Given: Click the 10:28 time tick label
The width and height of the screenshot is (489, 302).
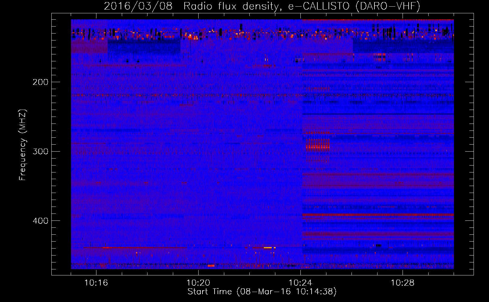Looking at the screenshot, I should [403, 283].
